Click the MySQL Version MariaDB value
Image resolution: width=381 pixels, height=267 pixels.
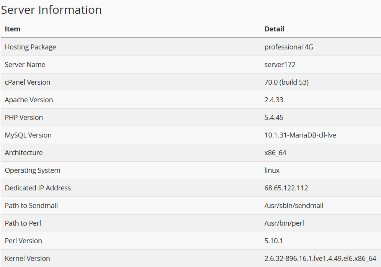point(300,135)
